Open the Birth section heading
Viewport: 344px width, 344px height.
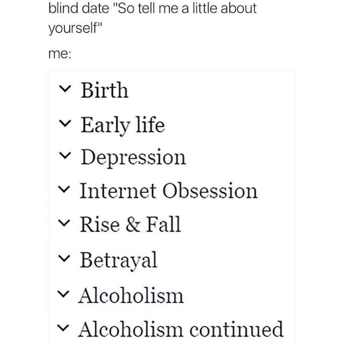(104, 90)
